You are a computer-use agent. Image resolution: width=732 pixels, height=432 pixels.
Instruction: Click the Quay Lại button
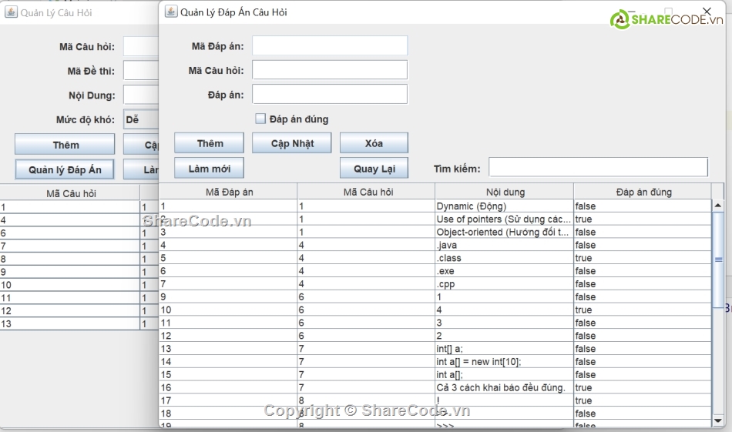(374, 169)
